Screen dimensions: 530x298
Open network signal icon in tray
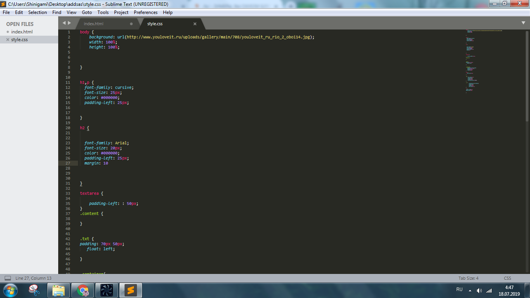coord(489,290)
